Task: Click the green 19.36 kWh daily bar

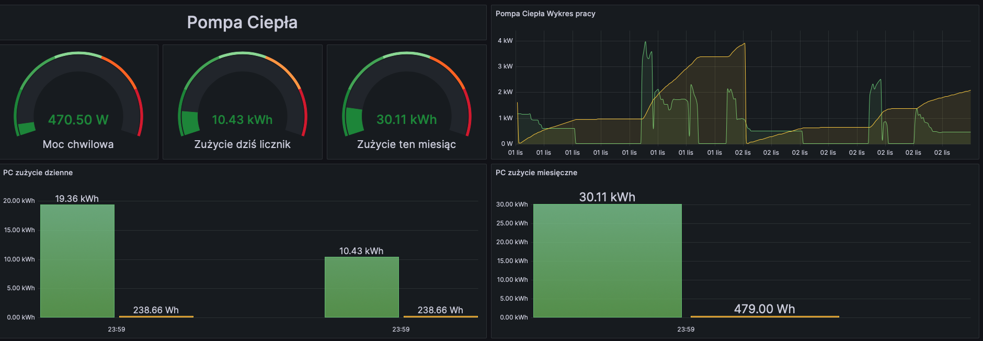Action: (x=77, y=262)
